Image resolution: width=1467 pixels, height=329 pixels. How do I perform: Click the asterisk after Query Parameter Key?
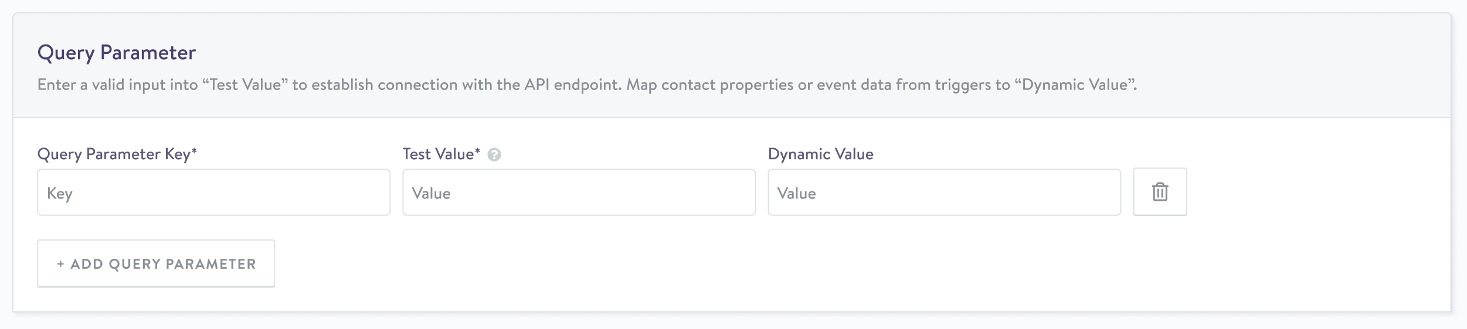pyautogui.click(x=194, y=152)
